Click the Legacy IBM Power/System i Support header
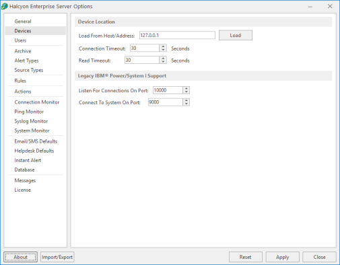This screenshot has width=340, height=265. (x=203, y=76)
